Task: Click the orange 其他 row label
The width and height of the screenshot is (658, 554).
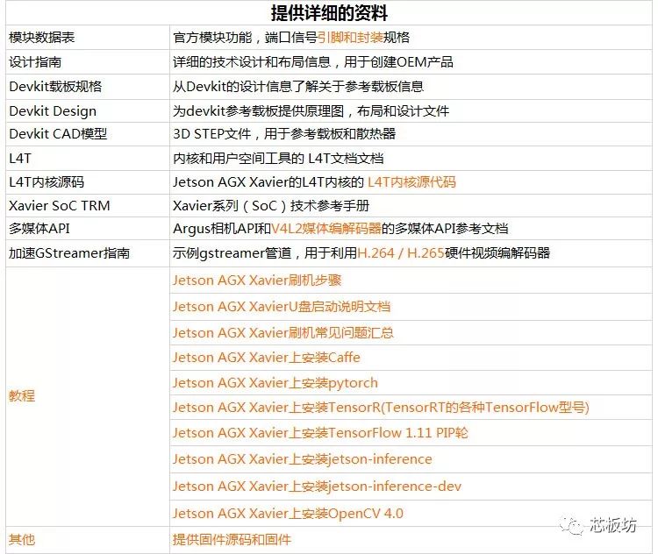Action: click(22, 539)
